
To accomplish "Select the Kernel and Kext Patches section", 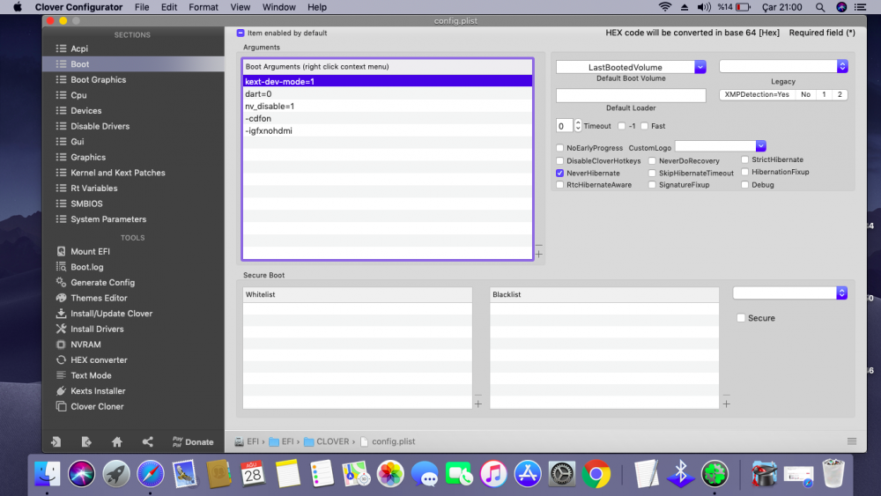I will [117, 173].
